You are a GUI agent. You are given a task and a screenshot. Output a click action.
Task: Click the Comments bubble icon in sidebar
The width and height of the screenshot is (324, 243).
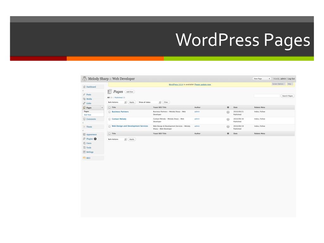pos(84,119)
